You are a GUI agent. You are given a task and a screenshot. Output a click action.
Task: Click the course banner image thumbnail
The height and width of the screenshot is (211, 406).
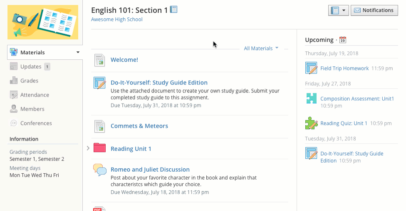[x=43, y=22]
